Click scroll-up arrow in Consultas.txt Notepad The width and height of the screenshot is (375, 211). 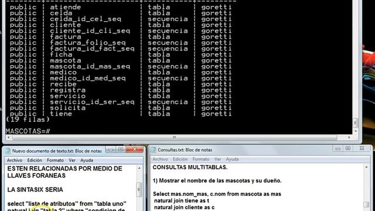pyautogui.click(x=367, y=167)
